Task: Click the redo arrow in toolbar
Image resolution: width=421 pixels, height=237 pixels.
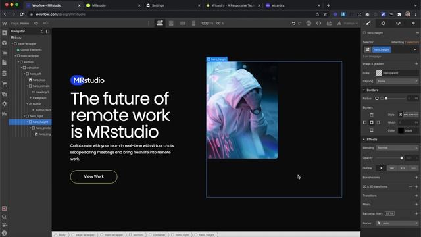Action: [x=300, y=24]
